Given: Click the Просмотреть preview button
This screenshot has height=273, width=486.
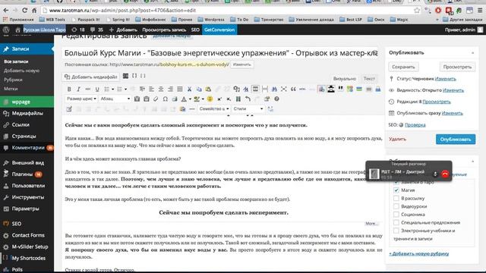Looking at the screenshot, I should tap(457, 67).
